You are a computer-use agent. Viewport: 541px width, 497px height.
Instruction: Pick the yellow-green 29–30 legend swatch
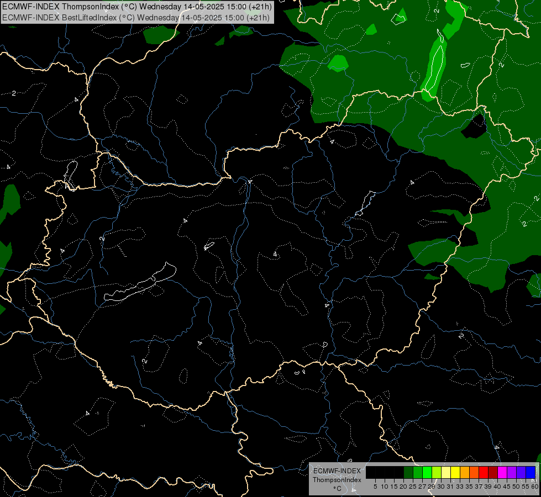(437, 472)
